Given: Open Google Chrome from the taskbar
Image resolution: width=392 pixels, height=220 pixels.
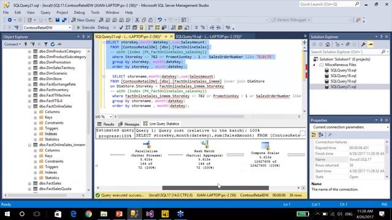Looking at the screenshot, I should point(88,214).
